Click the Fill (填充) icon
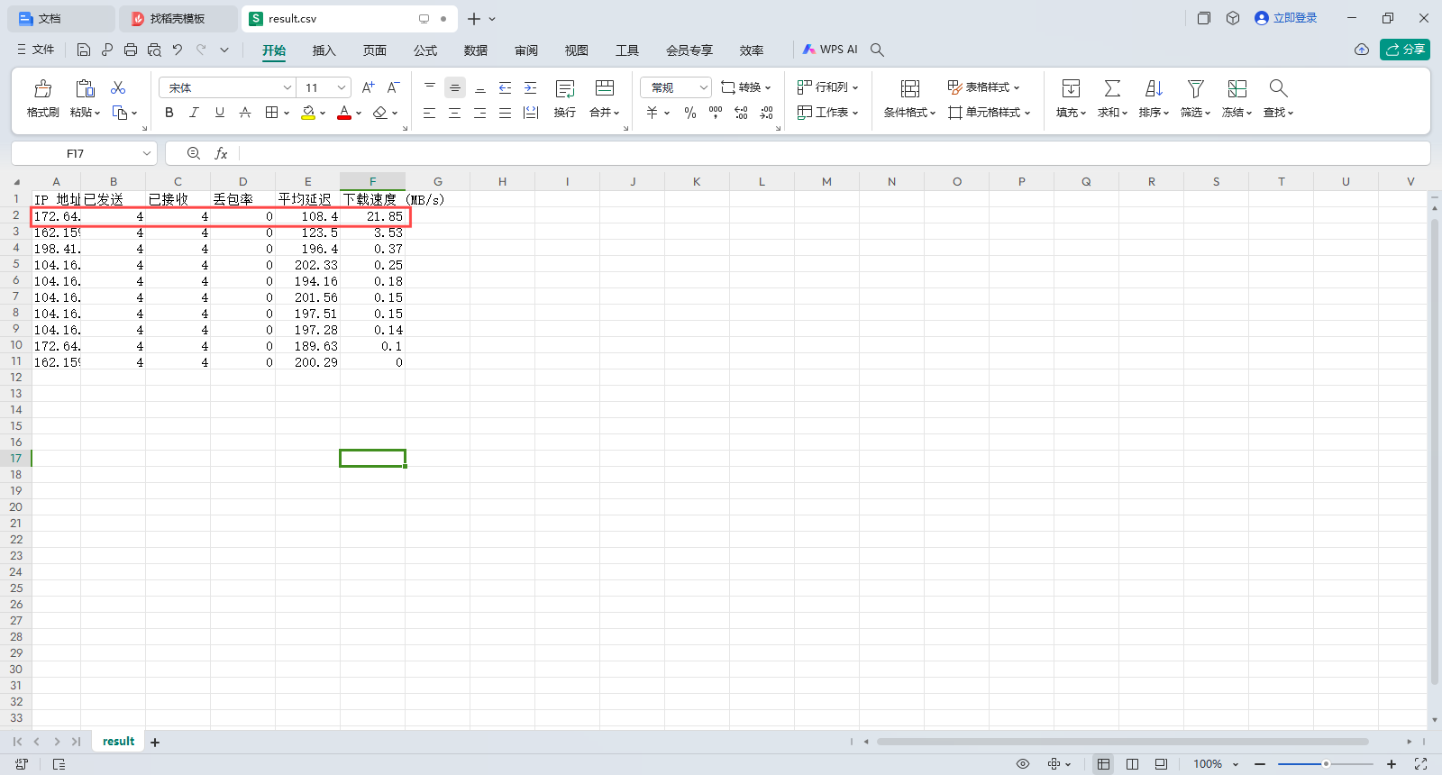 1071,88
